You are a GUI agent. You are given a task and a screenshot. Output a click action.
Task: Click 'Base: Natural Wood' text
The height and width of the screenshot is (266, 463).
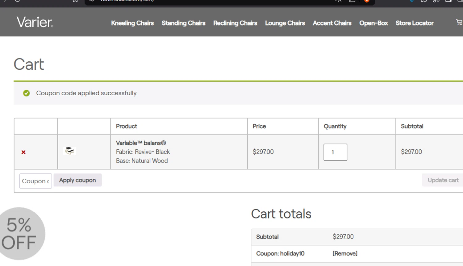click(x=142, y=161)
